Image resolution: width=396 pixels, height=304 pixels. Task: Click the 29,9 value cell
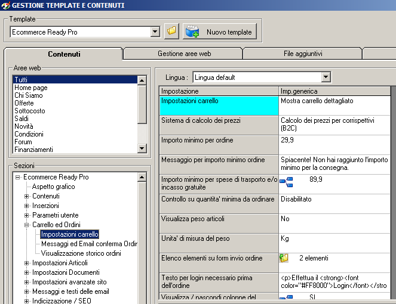(x=334, y=145)
